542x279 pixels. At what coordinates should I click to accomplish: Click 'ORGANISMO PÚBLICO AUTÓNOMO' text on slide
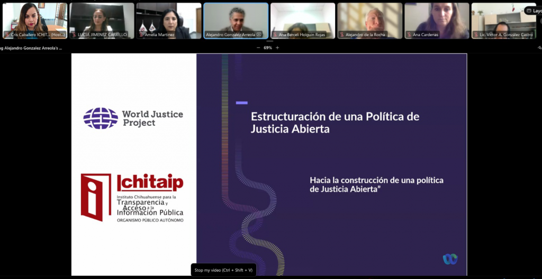tap(150, 220)
